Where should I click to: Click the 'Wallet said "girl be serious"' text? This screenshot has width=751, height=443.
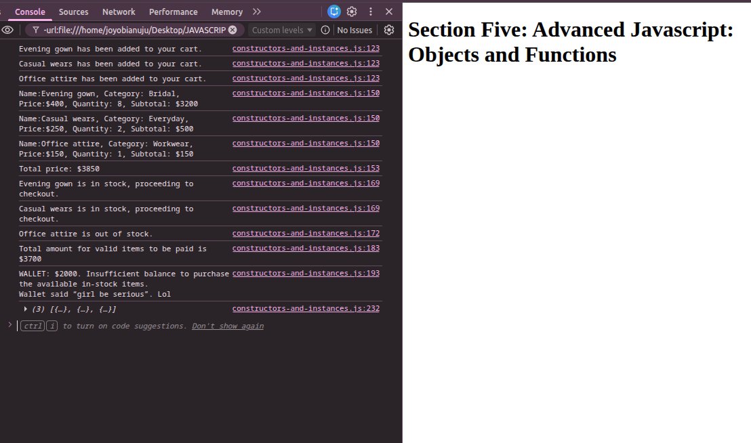pos(95,294)
